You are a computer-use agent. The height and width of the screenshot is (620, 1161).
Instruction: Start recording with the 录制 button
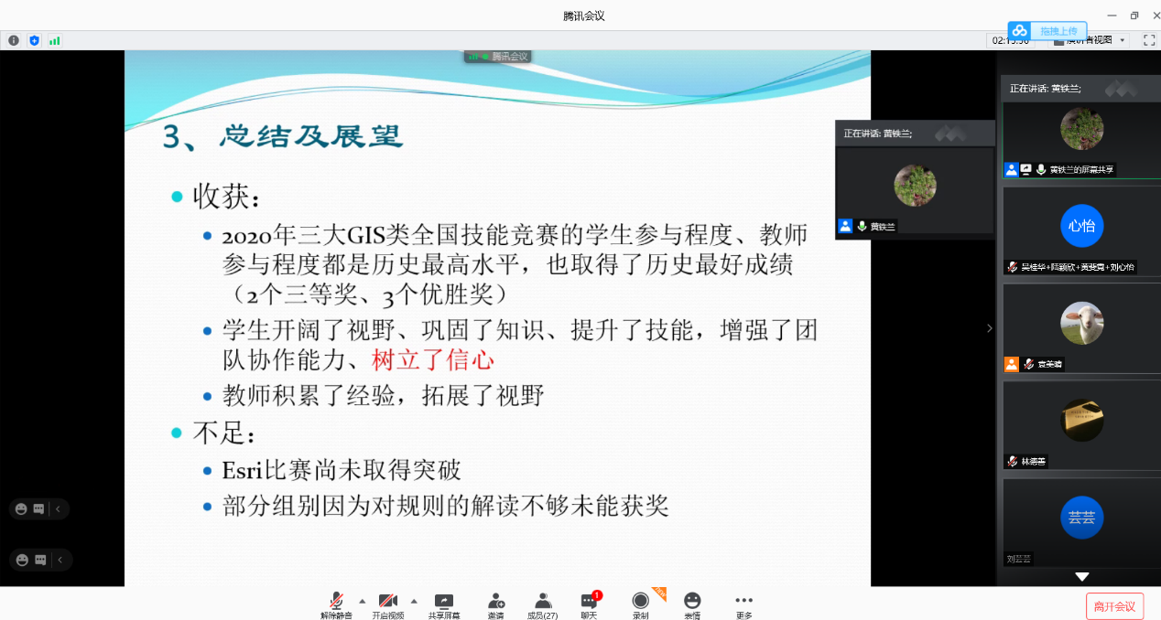coord(641,604)
